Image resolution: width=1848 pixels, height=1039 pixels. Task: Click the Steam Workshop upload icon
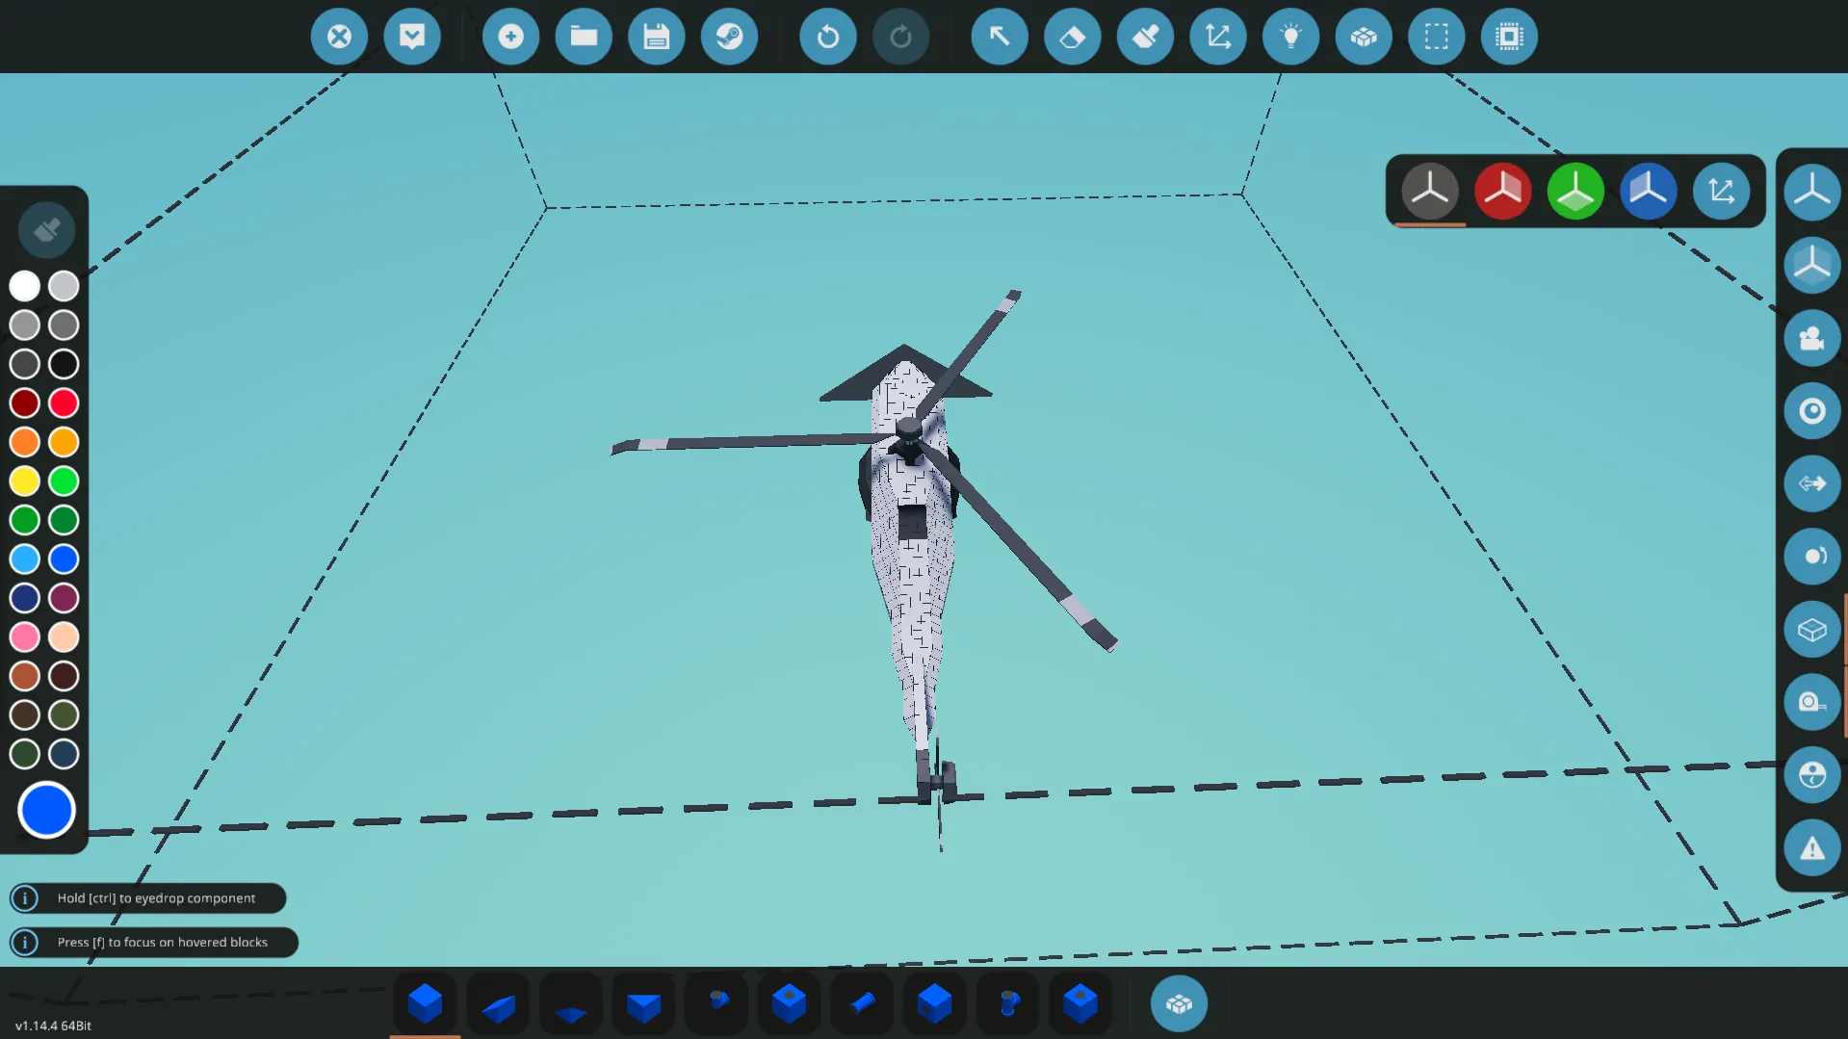coord(729,37)
